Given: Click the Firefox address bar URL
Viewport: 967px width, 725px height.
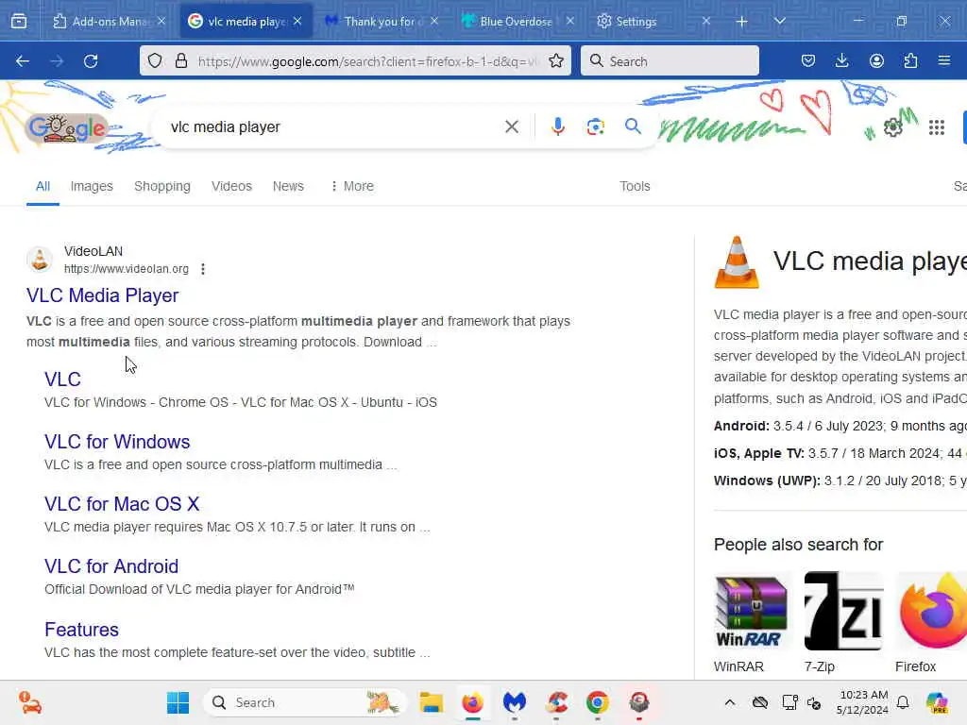Looking at the screenshot, I should click(x=367, y=61).
